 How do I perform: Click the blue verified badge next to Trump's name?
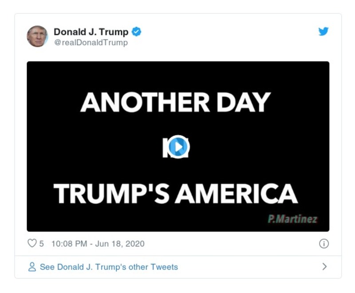137,31
